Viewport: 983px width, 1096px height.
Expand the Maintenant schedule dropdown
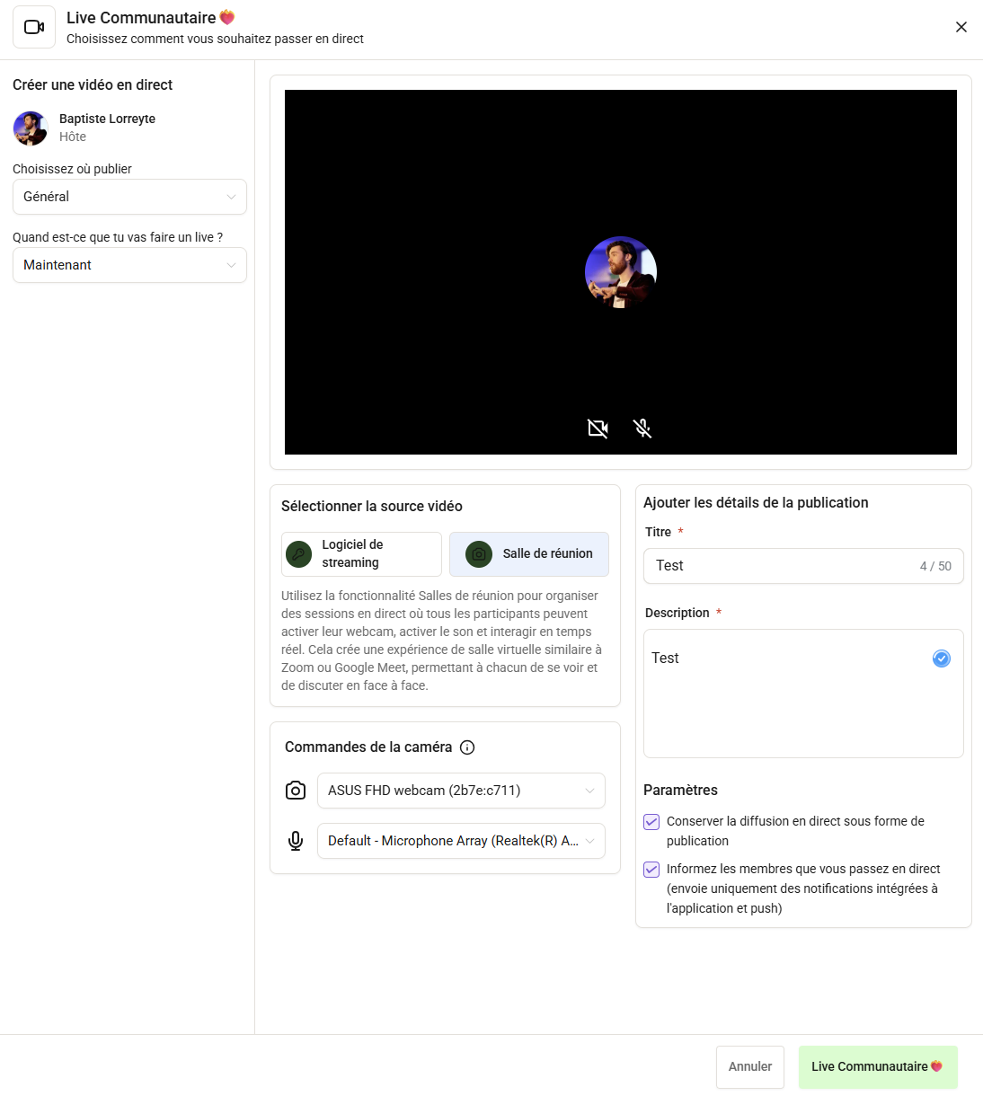(129, 265)
